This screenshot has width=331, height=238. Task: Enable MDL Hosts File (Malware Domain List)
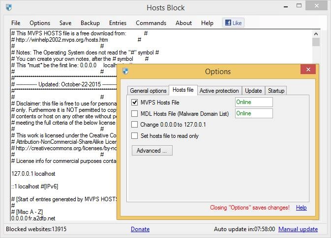click(x=134, y=114)
